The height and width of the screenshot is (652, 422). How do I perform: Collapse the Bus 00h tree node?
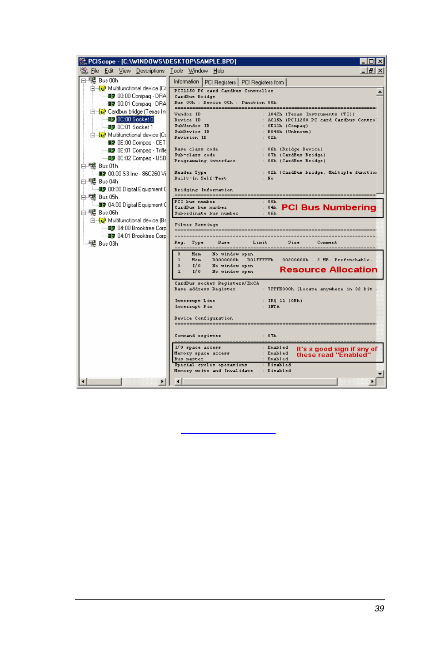tap(83, 80)
